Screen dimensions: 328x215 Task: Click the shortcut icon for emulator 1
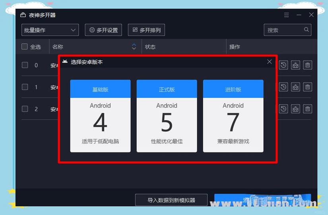click(x=295, y=87)
